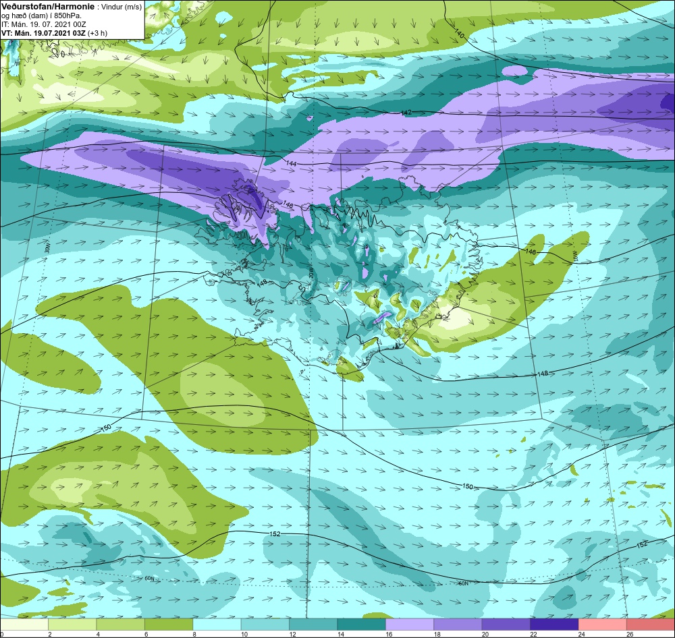Click the legend tick label '10'

tap(244, 634)
